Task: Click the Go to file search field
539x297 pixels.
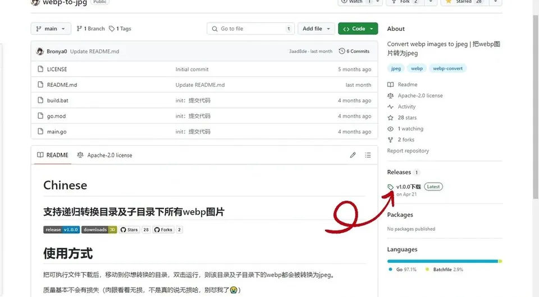Action: point(250,29)
